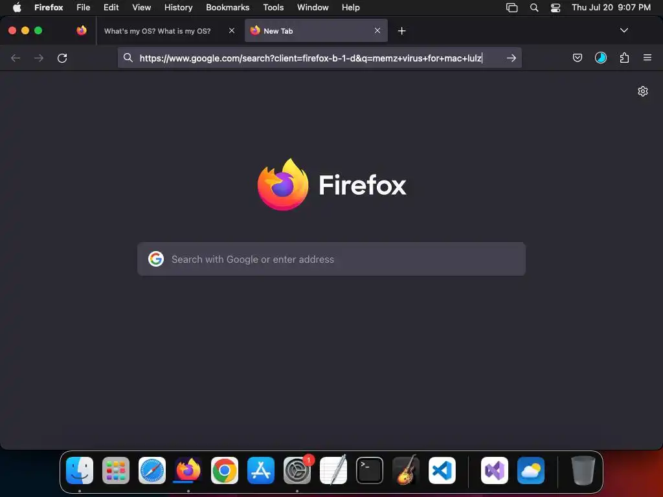Click the search magnifier in address bar
The height and width of the screenshot is (497, 663).
click(x=128, y=58)
